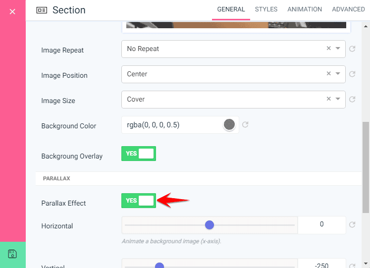370x268 pixels.
Task: Close the Section settings panel
Action: (12, 11)
